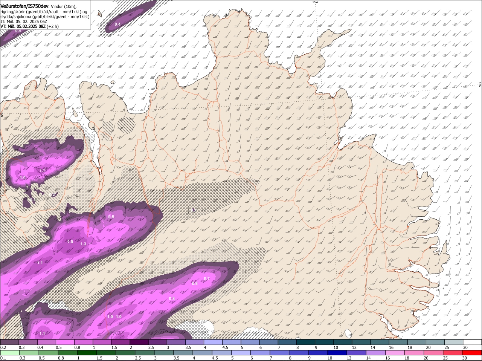Click the 0.2 label on the upper scale
The width and height of the screenshot is (482, 361).
(x=3, y=347)
